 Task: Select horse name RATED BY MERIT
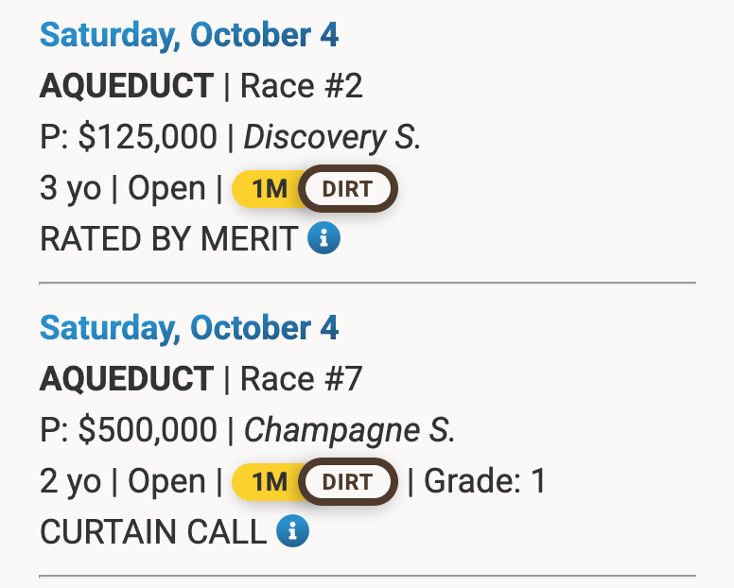point(168,240)
